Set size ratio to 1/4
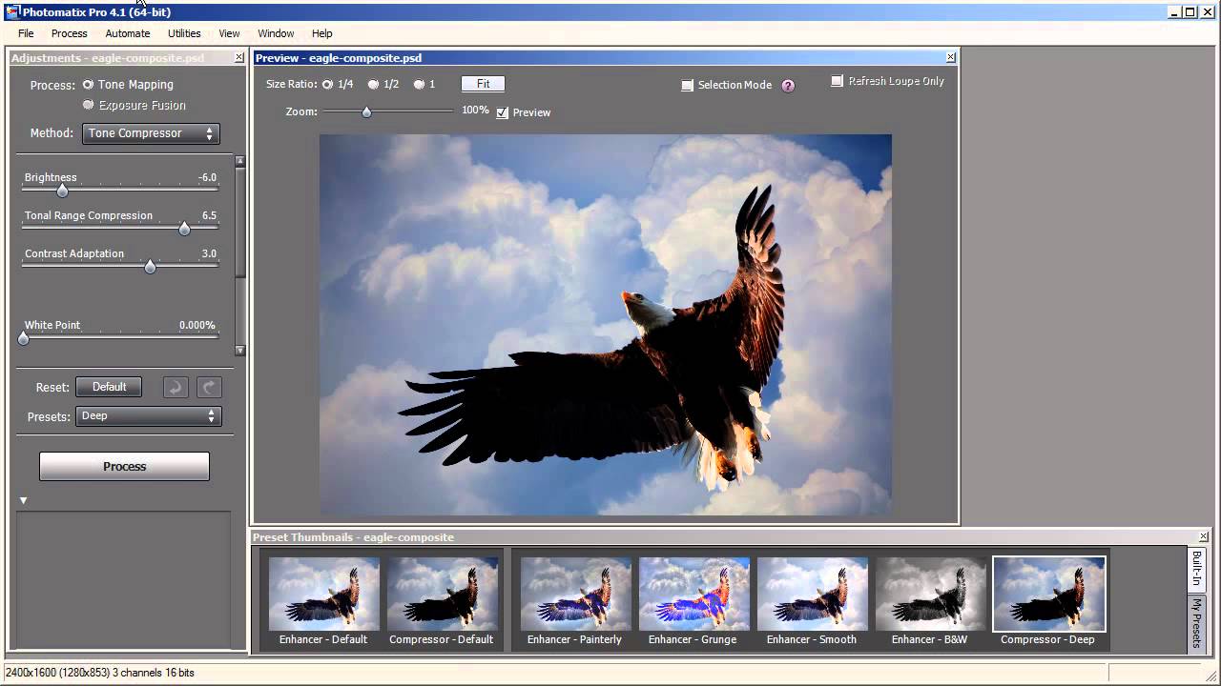Viewport: 1221px width, 686px height. [x=327, y=84]
